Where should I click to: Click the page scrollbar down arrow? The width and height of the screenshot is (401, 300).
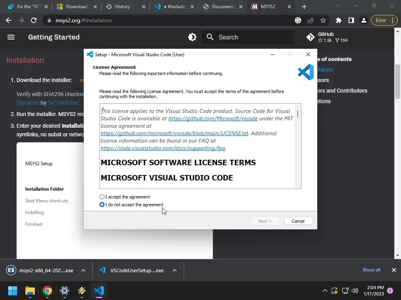398,255
